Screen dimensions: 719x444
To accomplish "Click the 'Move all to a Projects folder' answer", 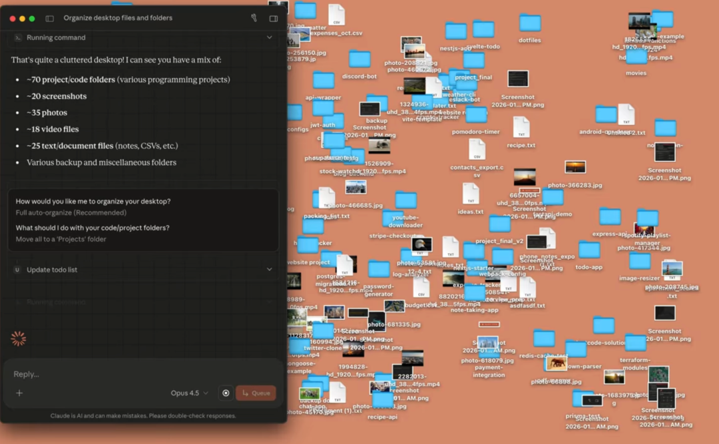I will [61, 240].
